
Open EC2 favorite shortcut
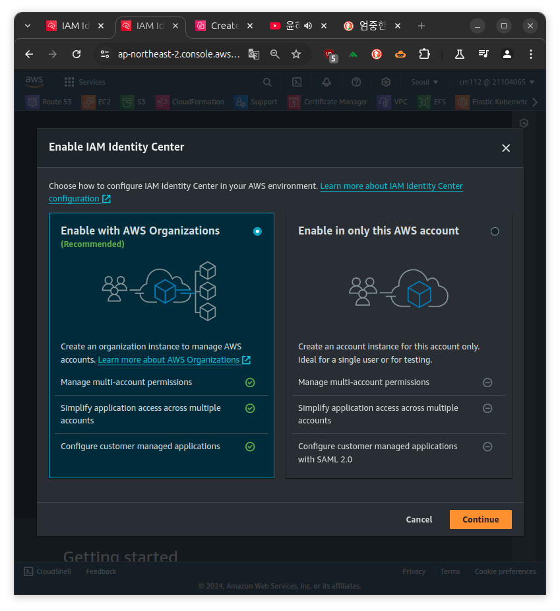pos(96,102)
